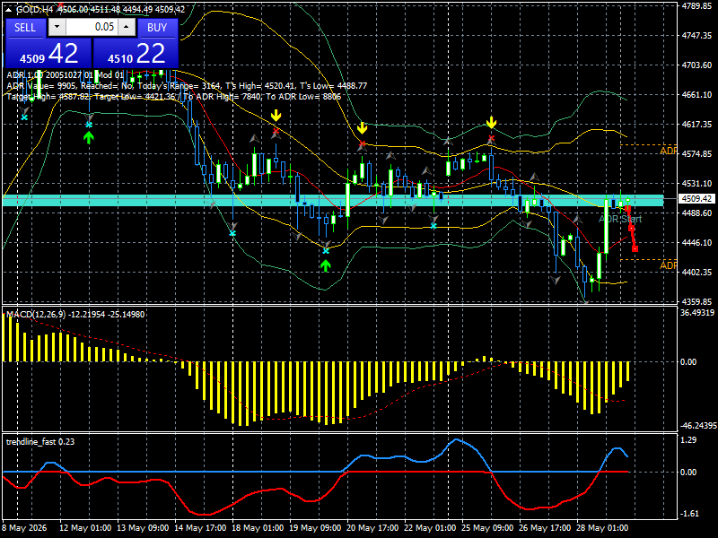The width and height of the screenshot is (718, 538).
Task: Click the 36.49319 MACD scale value
Action: 697,313
